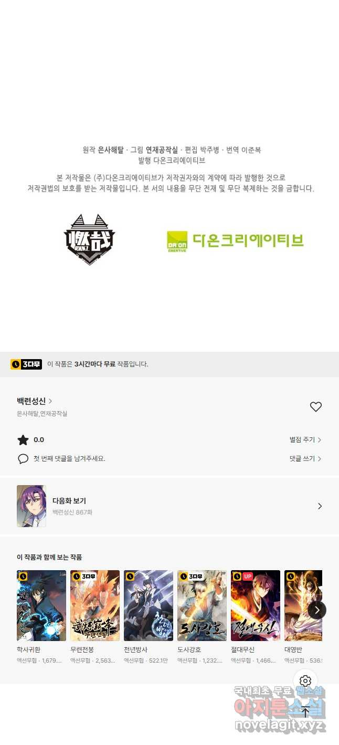339x745 pixels.
Task: Click the next episode character thumbnail
Action: (31, 506)
